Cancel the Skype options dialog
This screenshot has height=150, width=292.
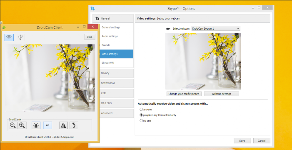click(262, 141)
